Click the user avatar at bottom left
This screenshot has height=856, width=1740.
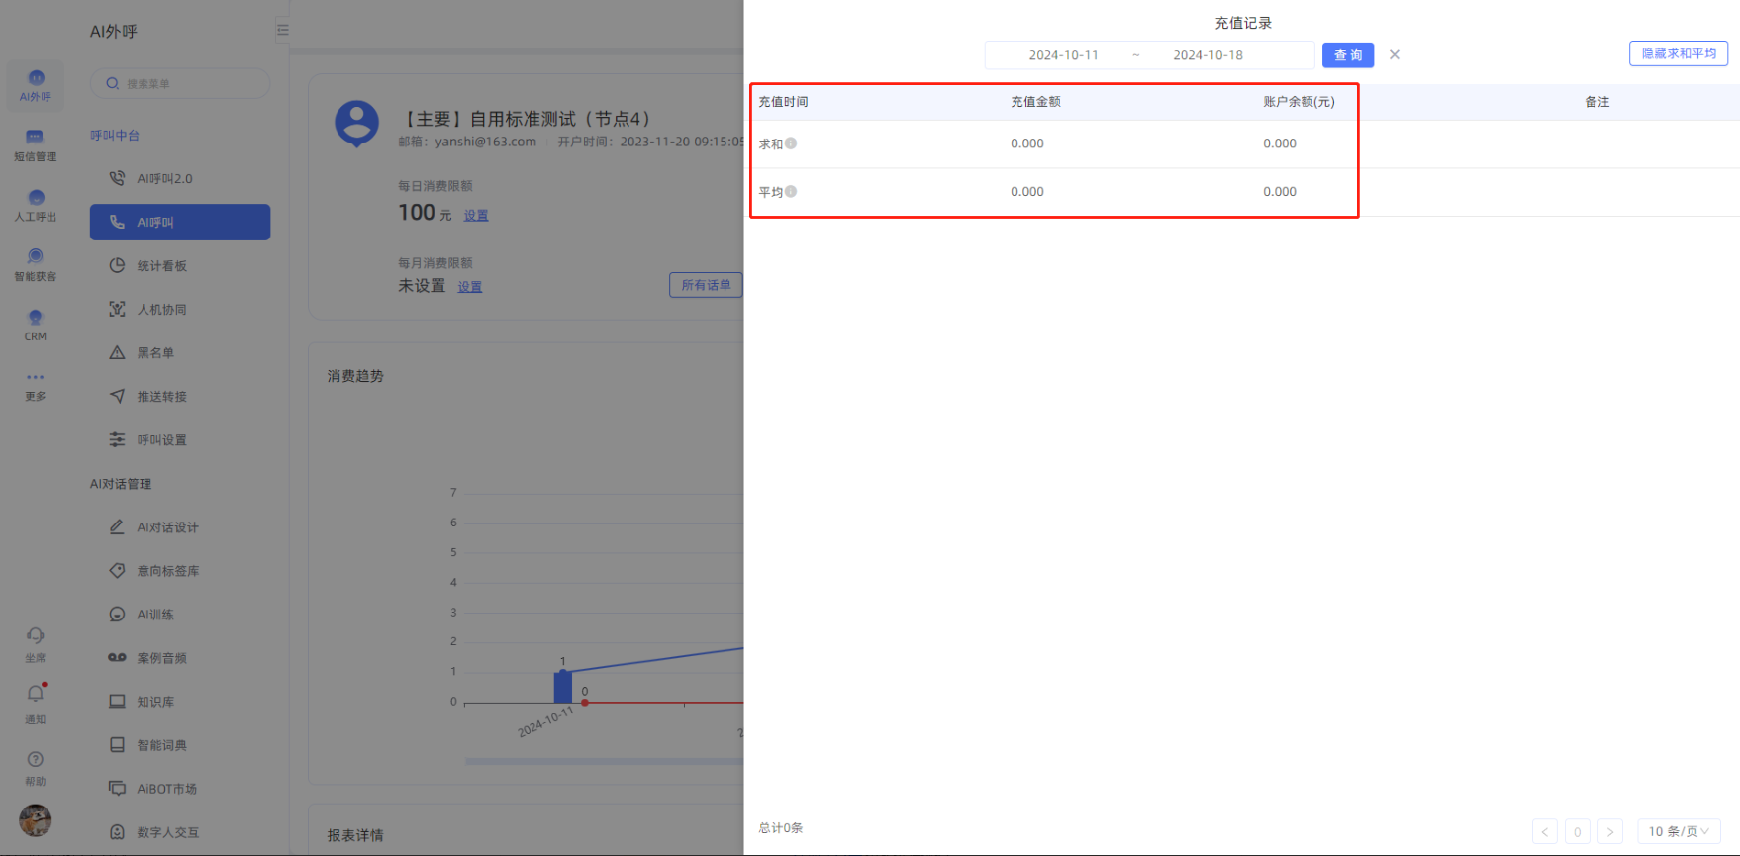pyautogui.click(x=36, y=820)
